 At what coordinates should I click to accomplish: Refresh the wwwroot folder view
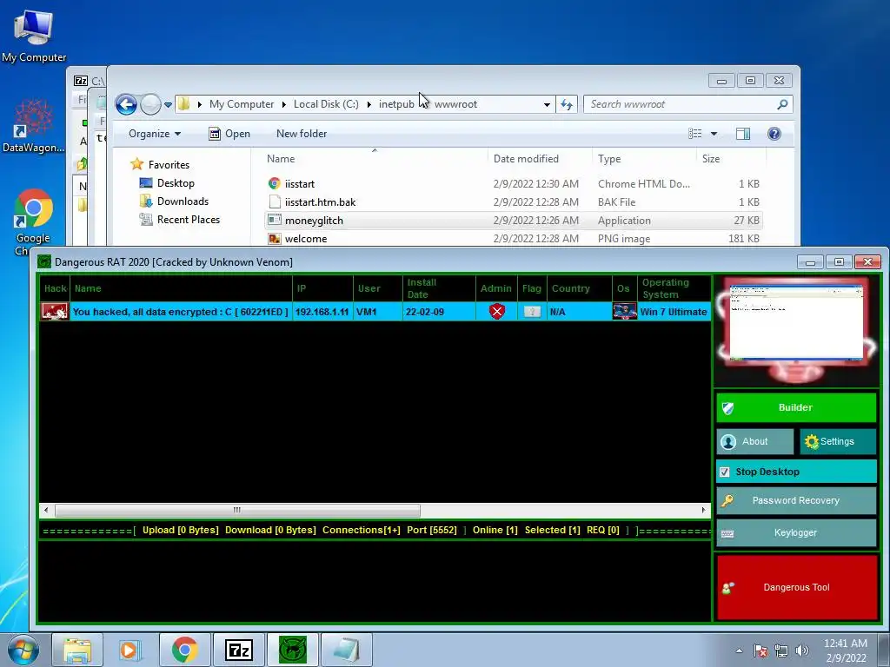click(567, 104)
